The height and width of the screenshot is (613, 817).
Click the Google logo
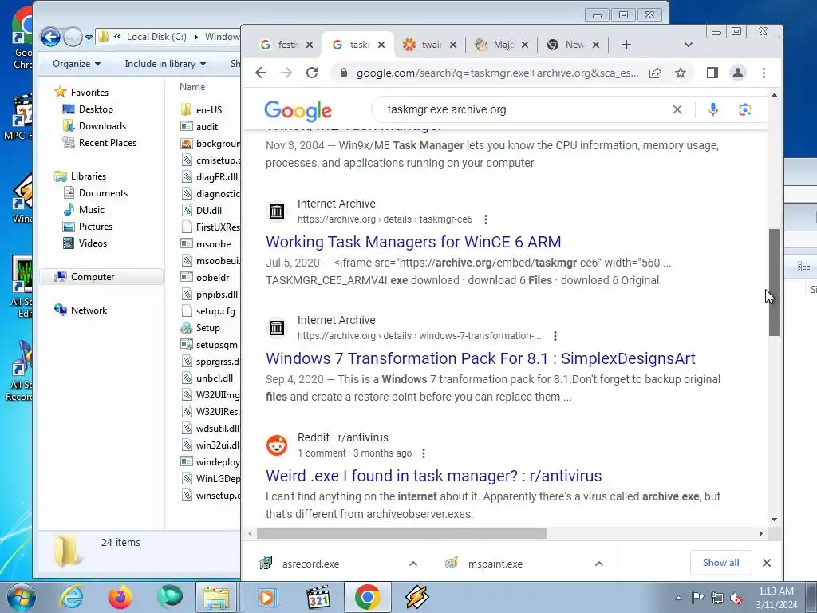pos(298,110)
